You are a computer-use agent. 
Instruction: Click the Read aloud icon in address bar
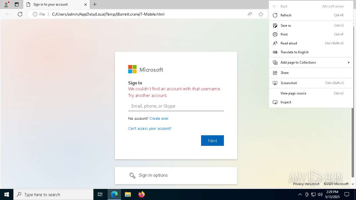click(250, 14)
